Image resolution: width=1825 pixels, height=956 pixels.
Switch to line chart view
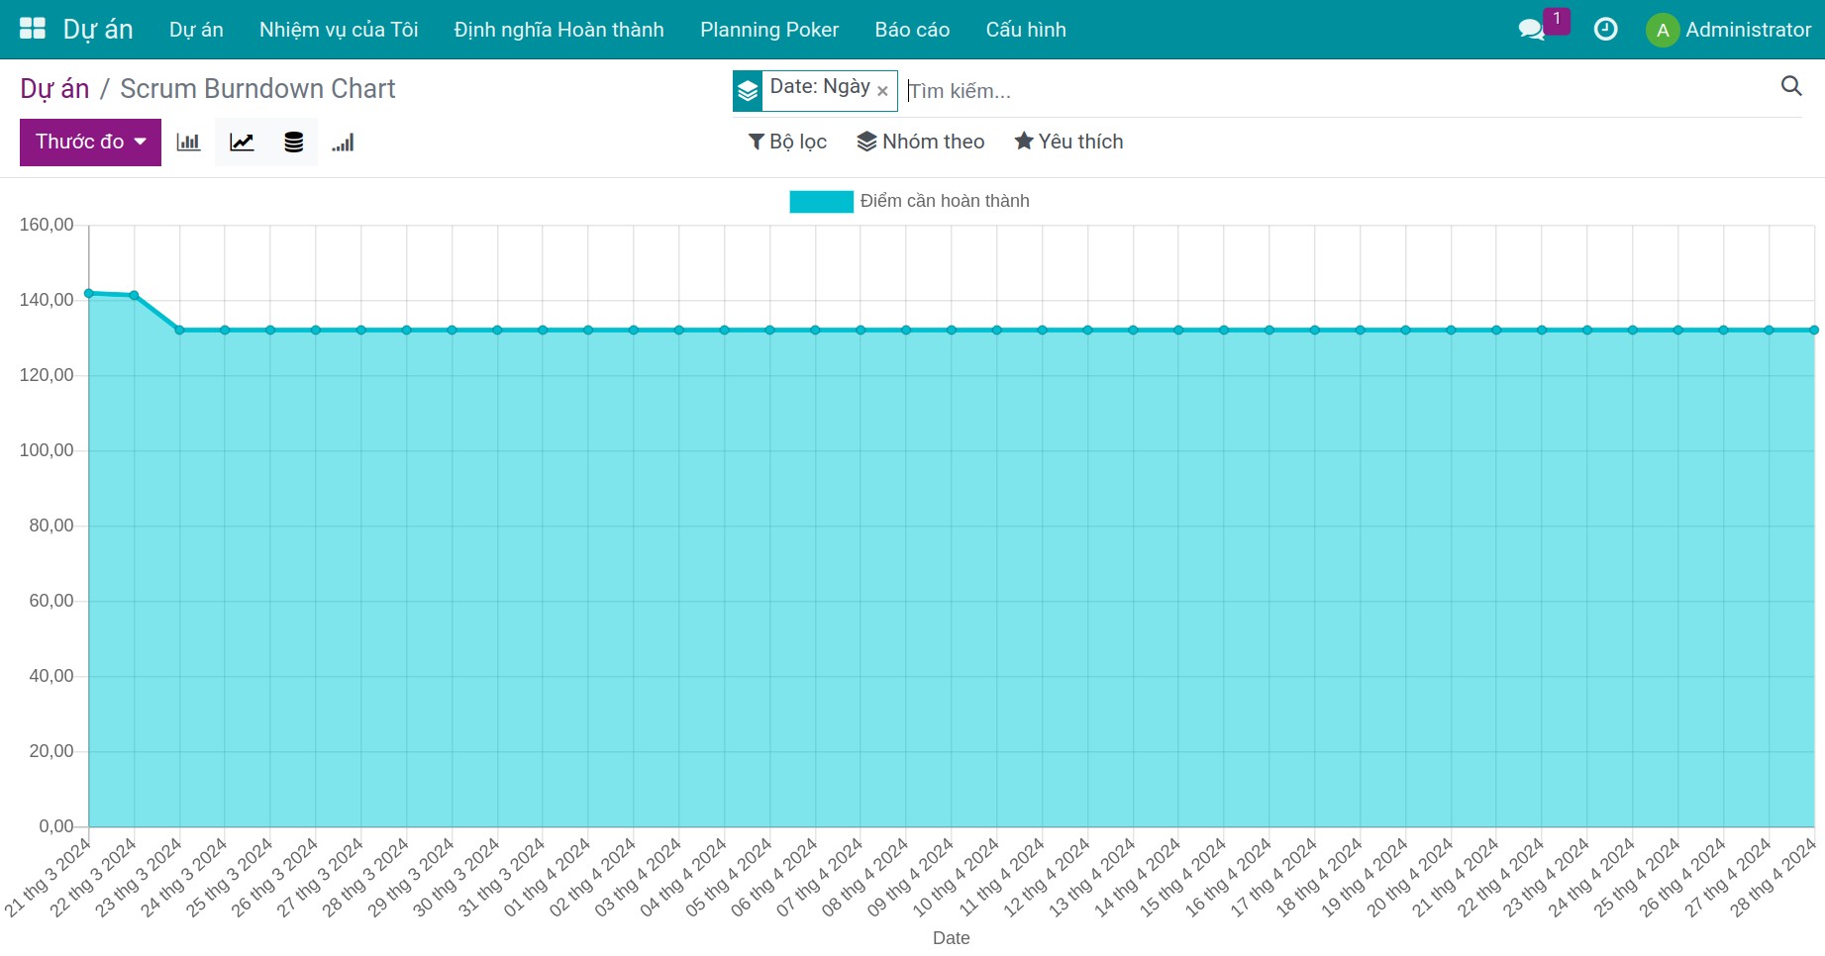(x=242, y=143)
